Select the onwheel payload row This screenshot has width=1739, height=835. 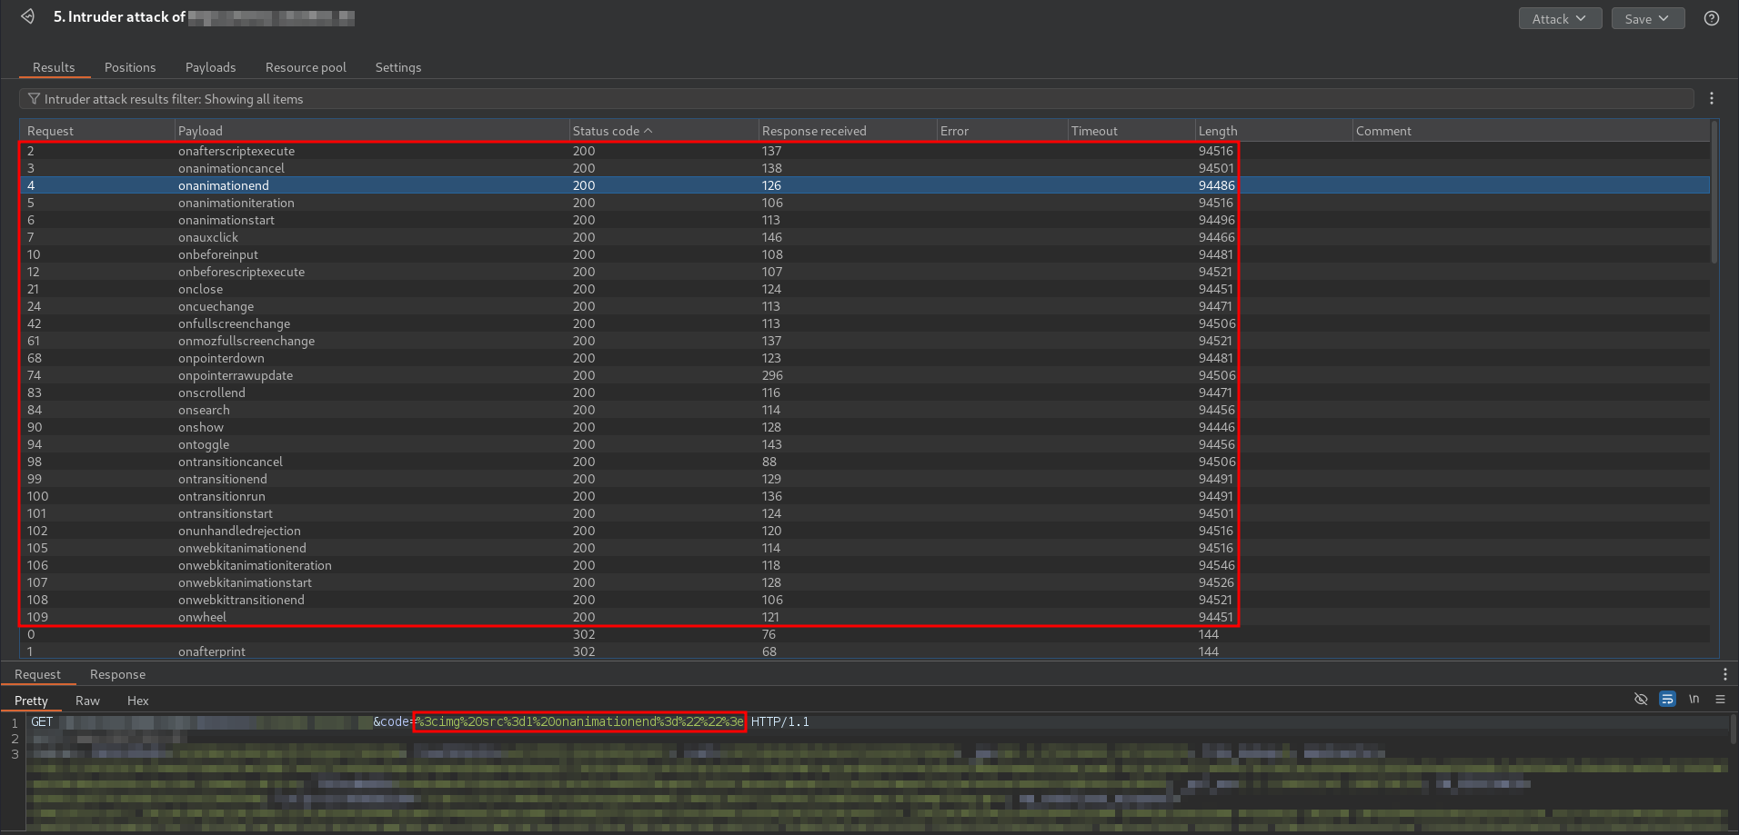point(865,617)
